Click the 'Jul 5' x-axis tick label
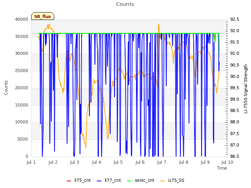Image resolution: width=251 pixels, height=188 pixels. coord(118,162)
